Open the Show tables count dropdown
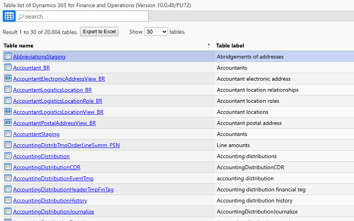This screenshot has height=221, width=354. coord(156,32)
